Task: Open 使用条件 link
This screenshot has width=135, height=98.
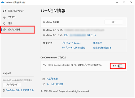Action: point(97,43)
